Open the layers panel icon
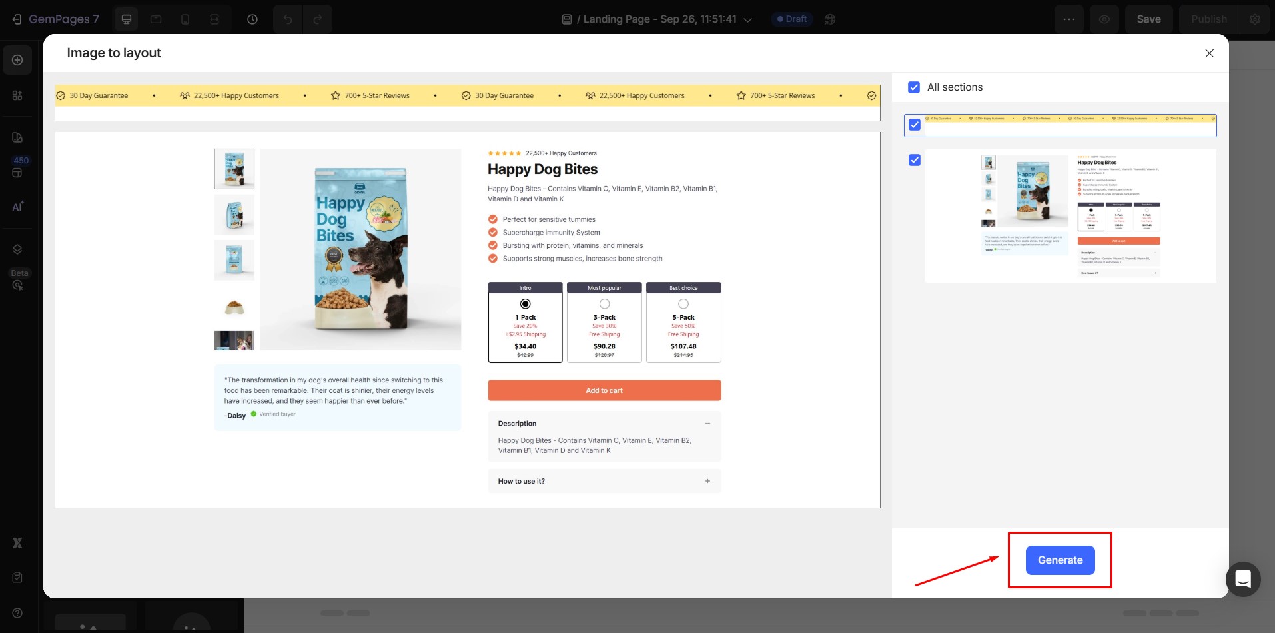Image resolution: width=1275 pixels, height=633 pixels. 17,249
